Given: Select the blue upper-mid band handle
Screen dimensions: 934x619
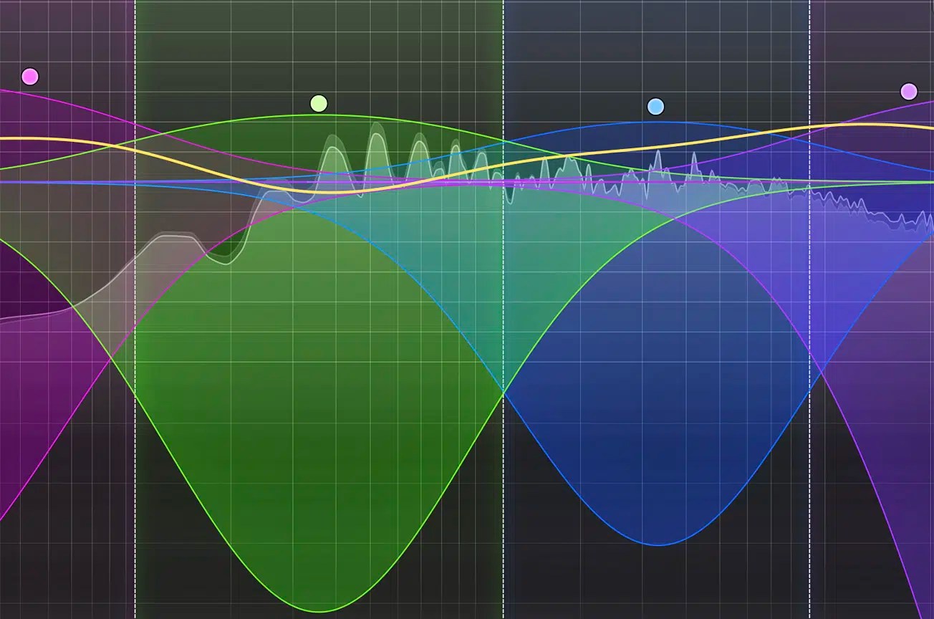Looking at the screenshot, I should pos(655,105).
